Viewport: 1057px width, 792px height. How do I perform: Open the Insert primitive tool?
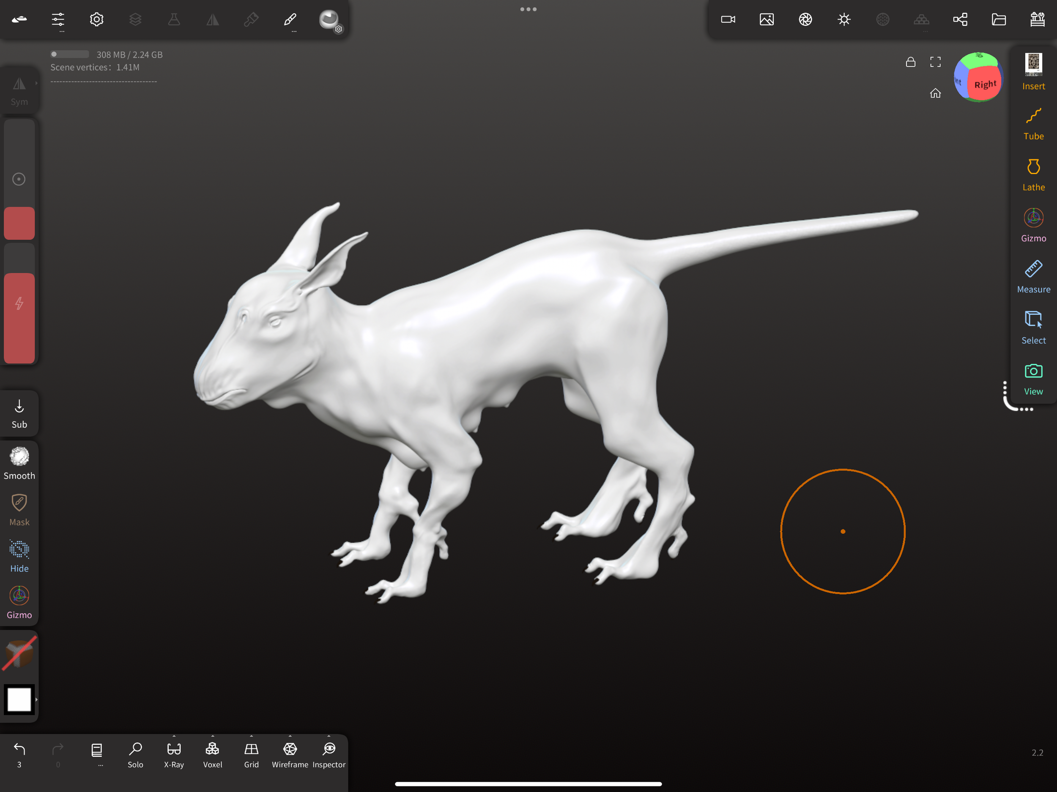coord(1033,72)
